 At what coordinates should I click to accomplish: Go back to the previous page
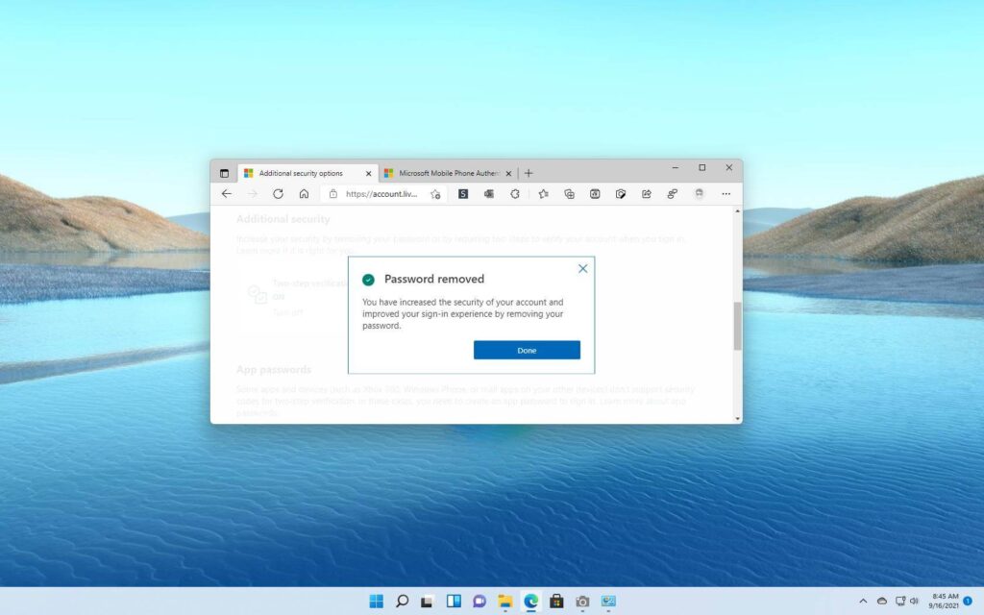pyautogui.click(x=227, y=194)
